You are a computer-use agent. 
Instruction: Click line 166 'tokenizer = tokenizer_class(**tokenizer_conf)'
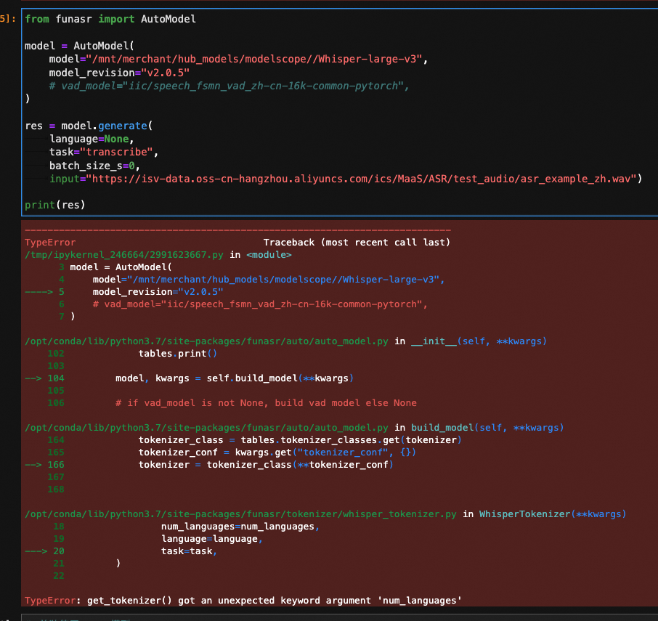click(x=266, y=465)
